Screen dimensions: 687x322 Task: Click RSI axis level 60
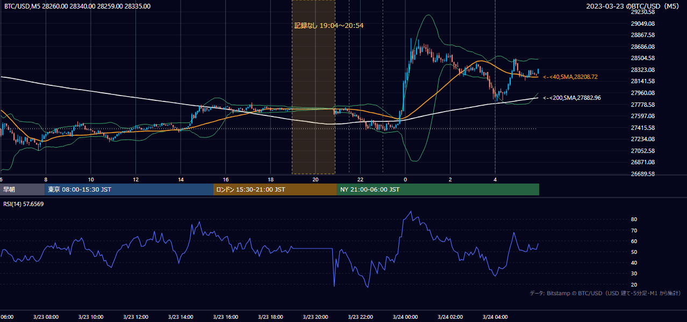(634, 241)
